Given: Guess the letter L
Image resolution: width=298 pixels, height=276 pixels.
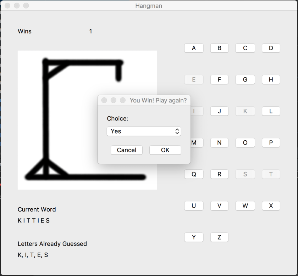Looking at the screenshot, I should [x=271, y=111].
